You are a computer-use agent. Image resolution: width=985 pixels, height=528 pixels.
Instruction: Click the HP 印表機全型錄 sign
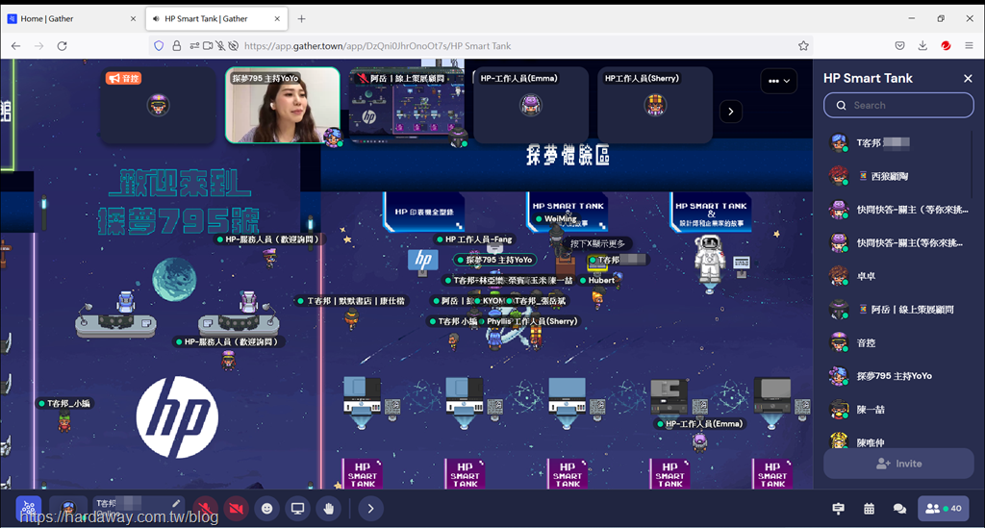pos(423,213)
